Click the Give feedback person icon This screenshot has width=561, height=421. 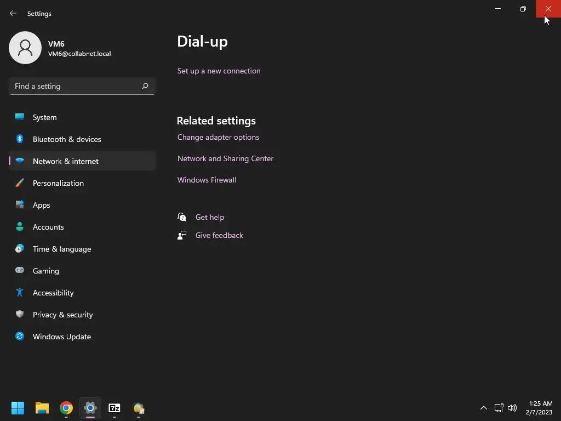pos(182,235)
